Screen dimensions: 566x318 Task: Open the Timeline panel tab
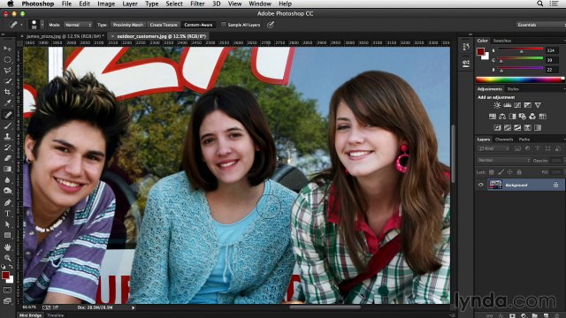coord(55,315)
